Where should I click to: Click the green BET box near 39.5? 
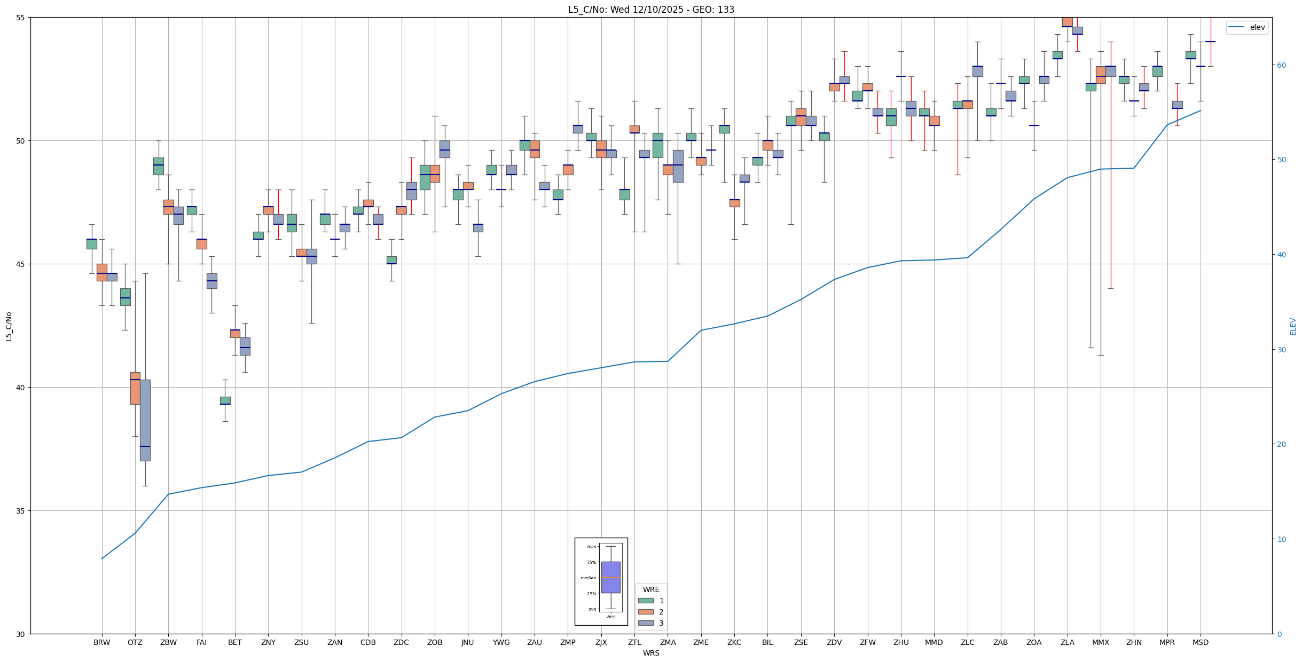click(225, 400)
